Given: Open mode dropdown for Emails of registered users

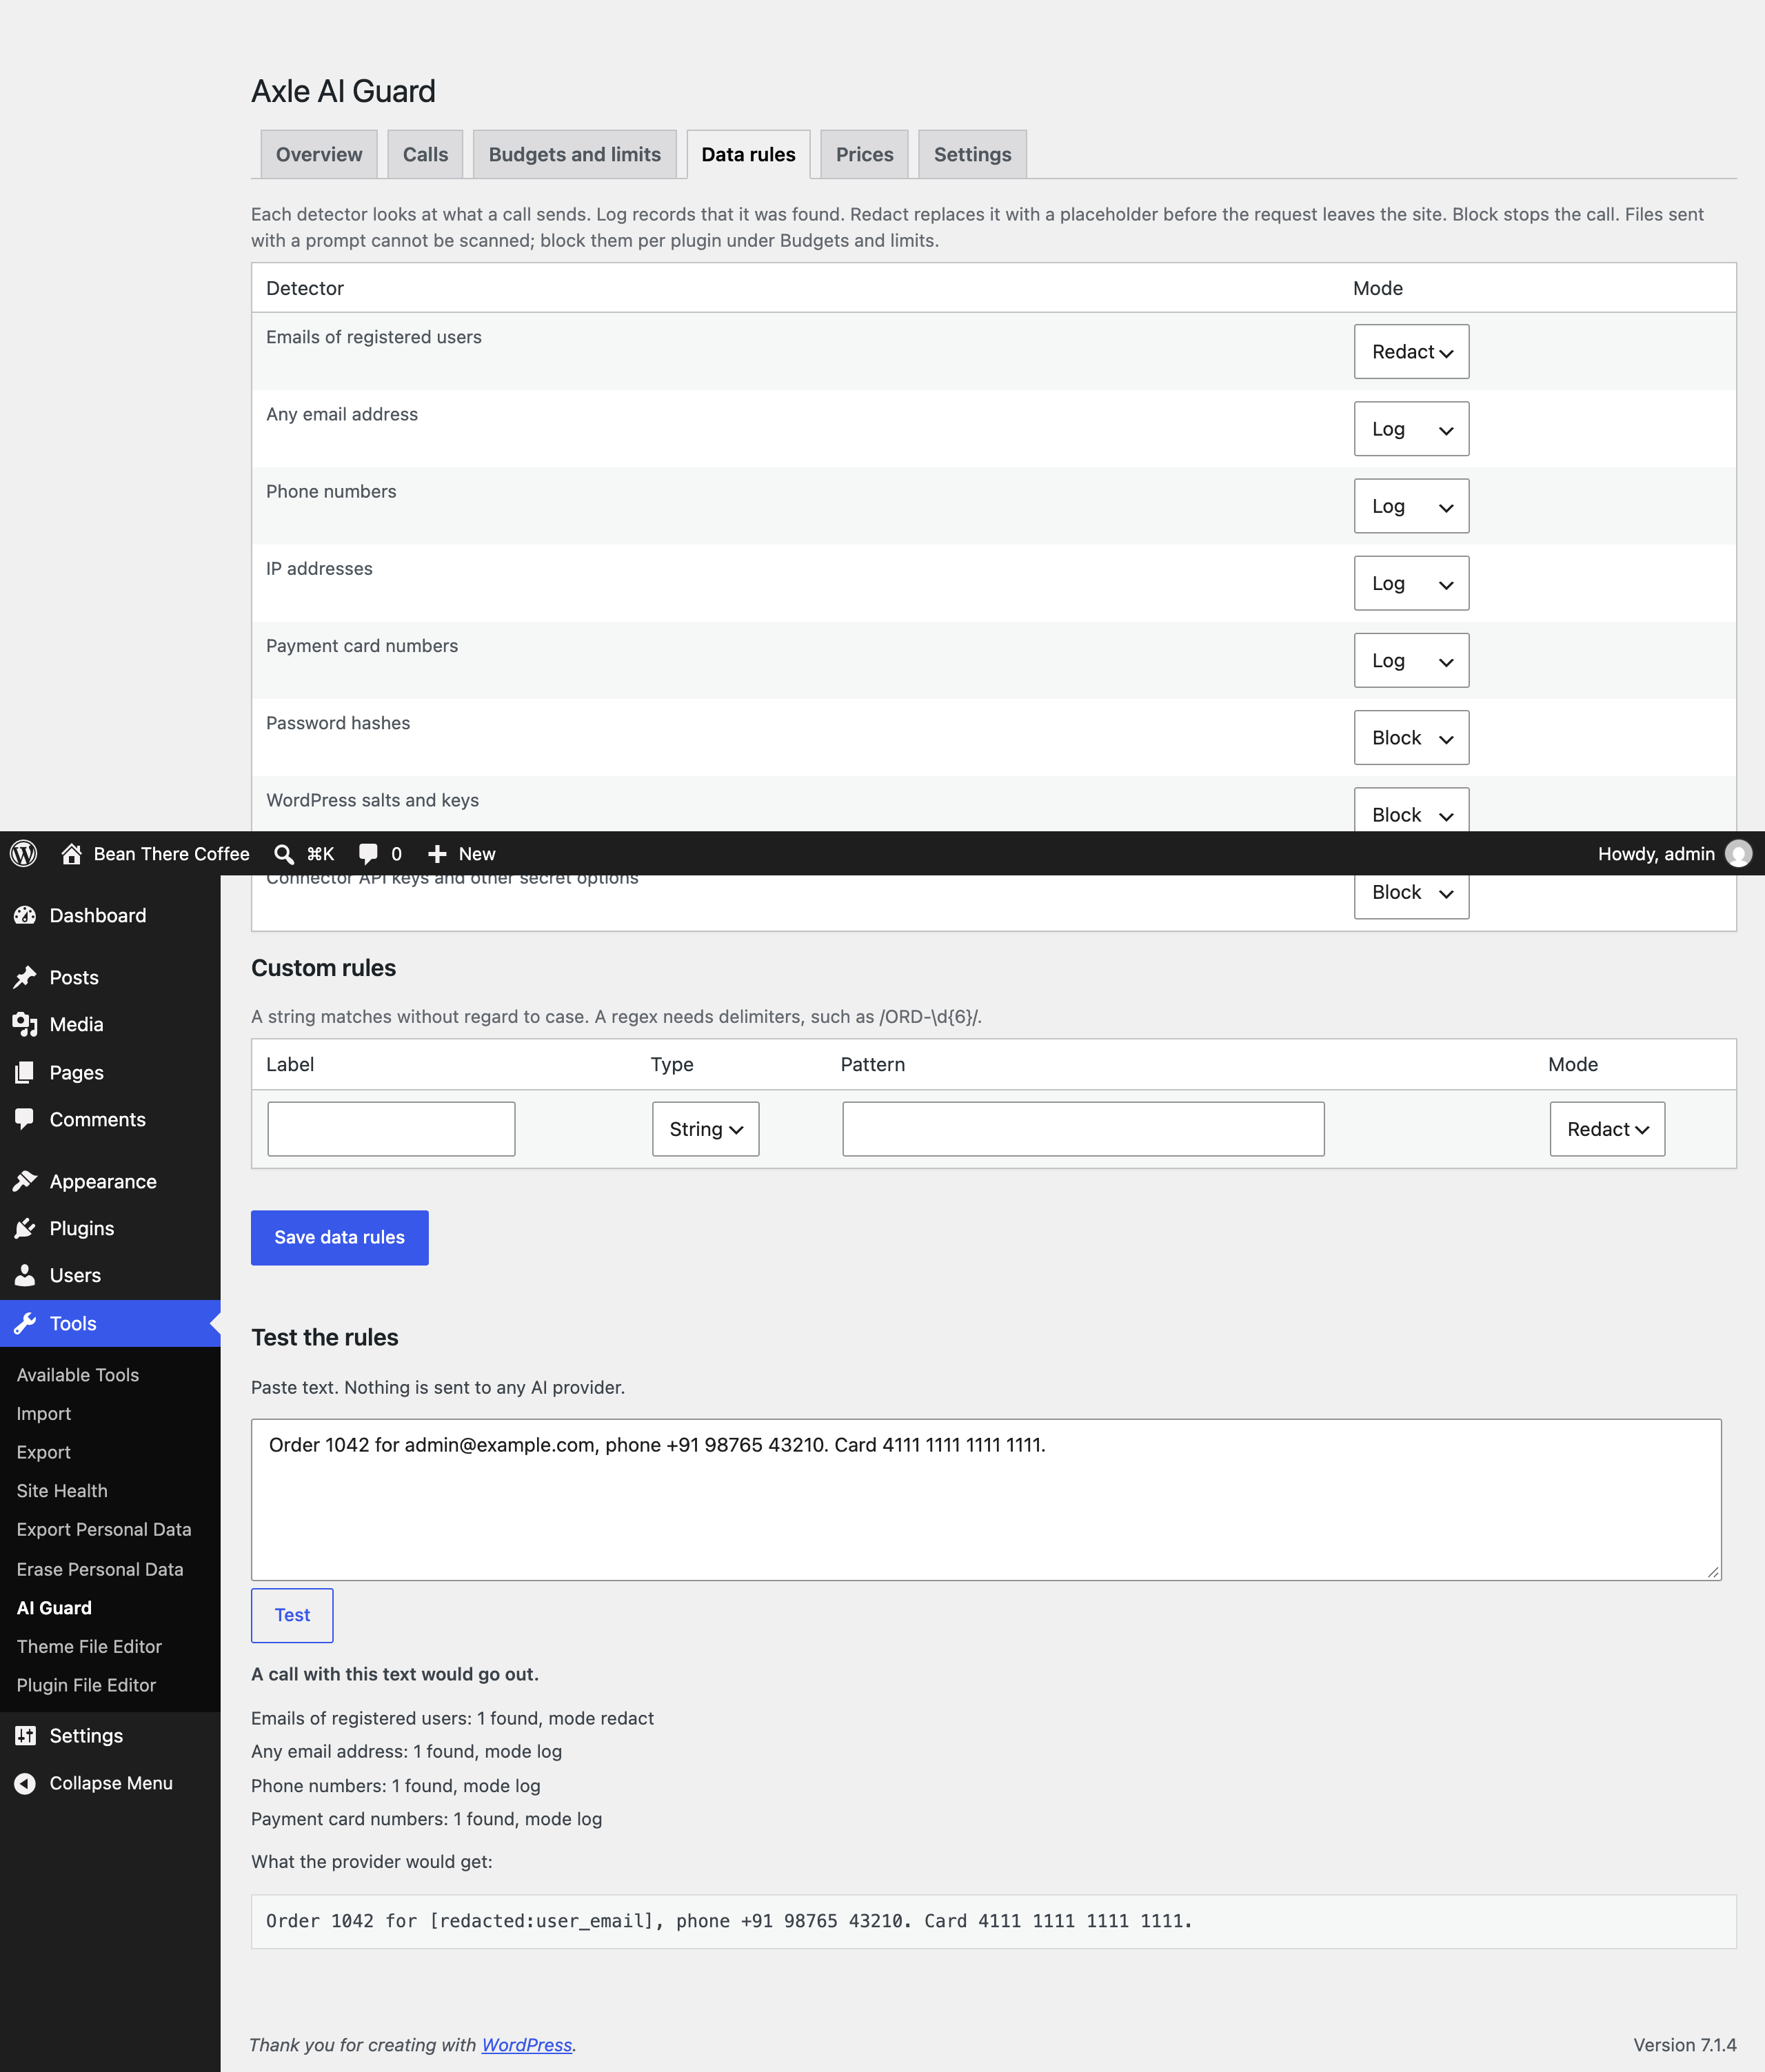Looking at the screenshot, I should click(x=1411, y=351).
